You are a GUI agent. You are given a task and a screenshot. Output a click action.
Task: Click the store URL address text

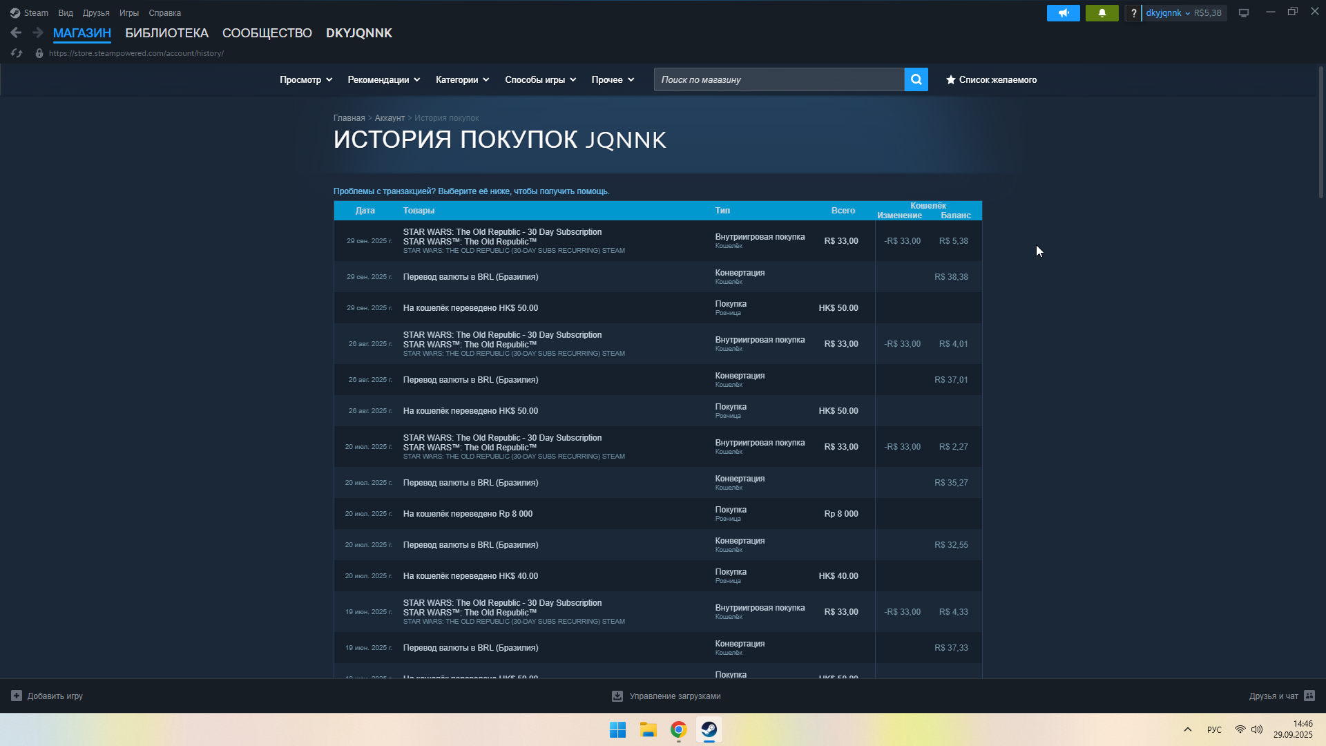(x=136, y=53)
